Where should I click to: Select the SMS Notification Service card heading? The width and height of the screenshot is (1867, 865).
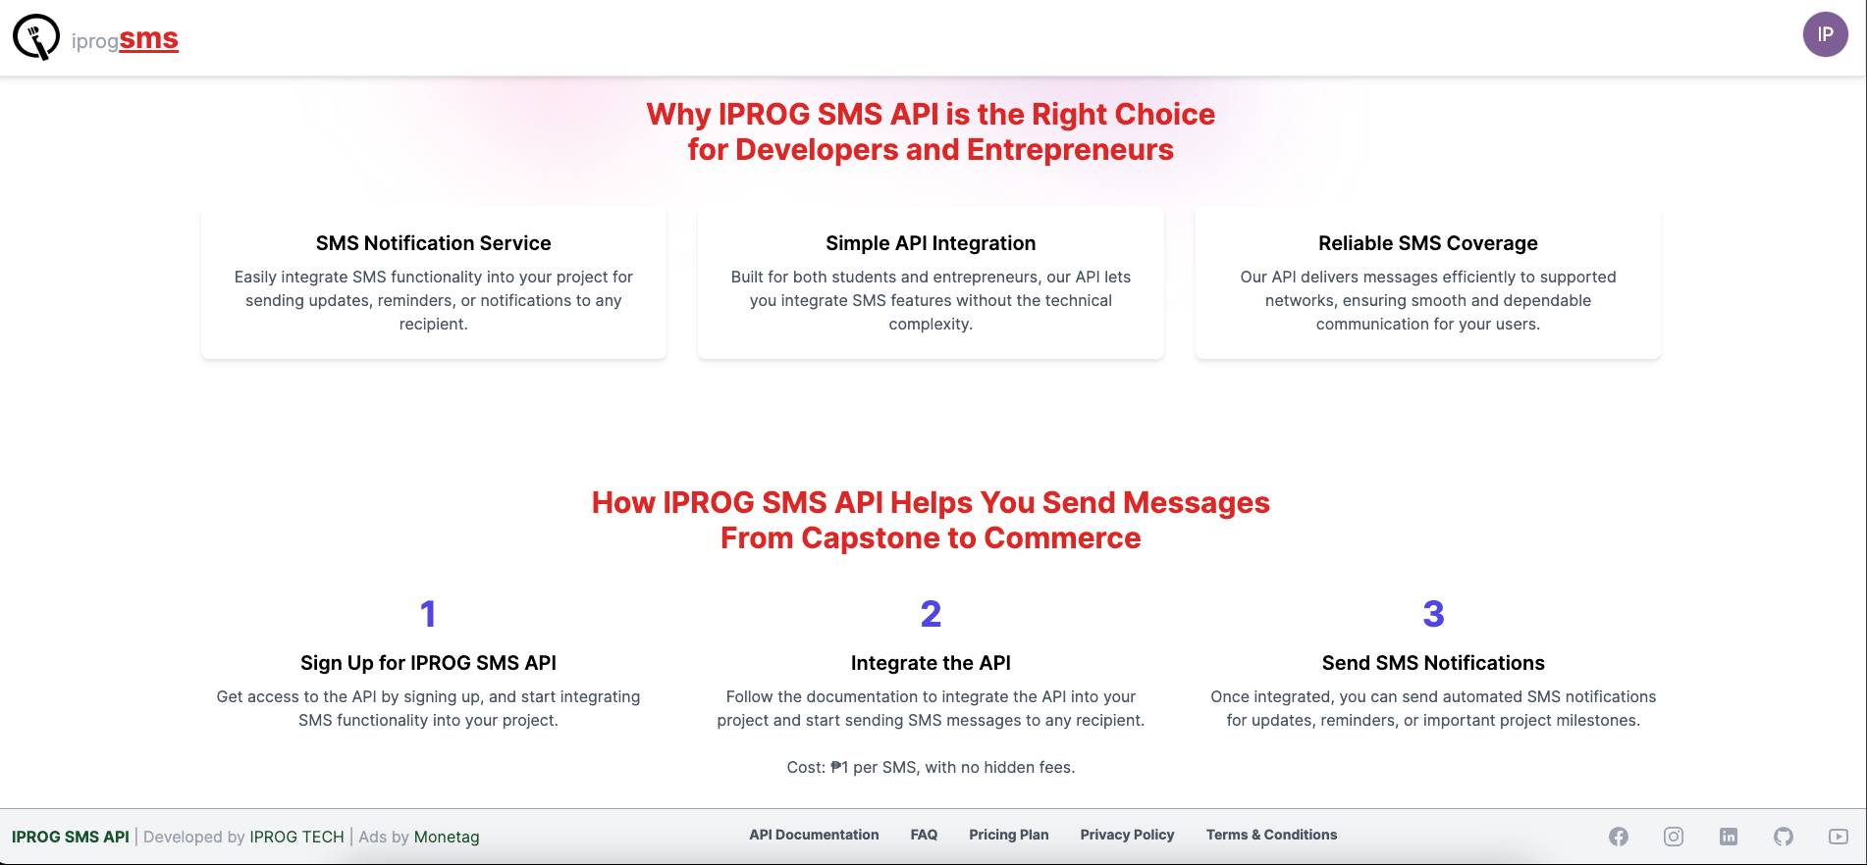pos(434,243)
